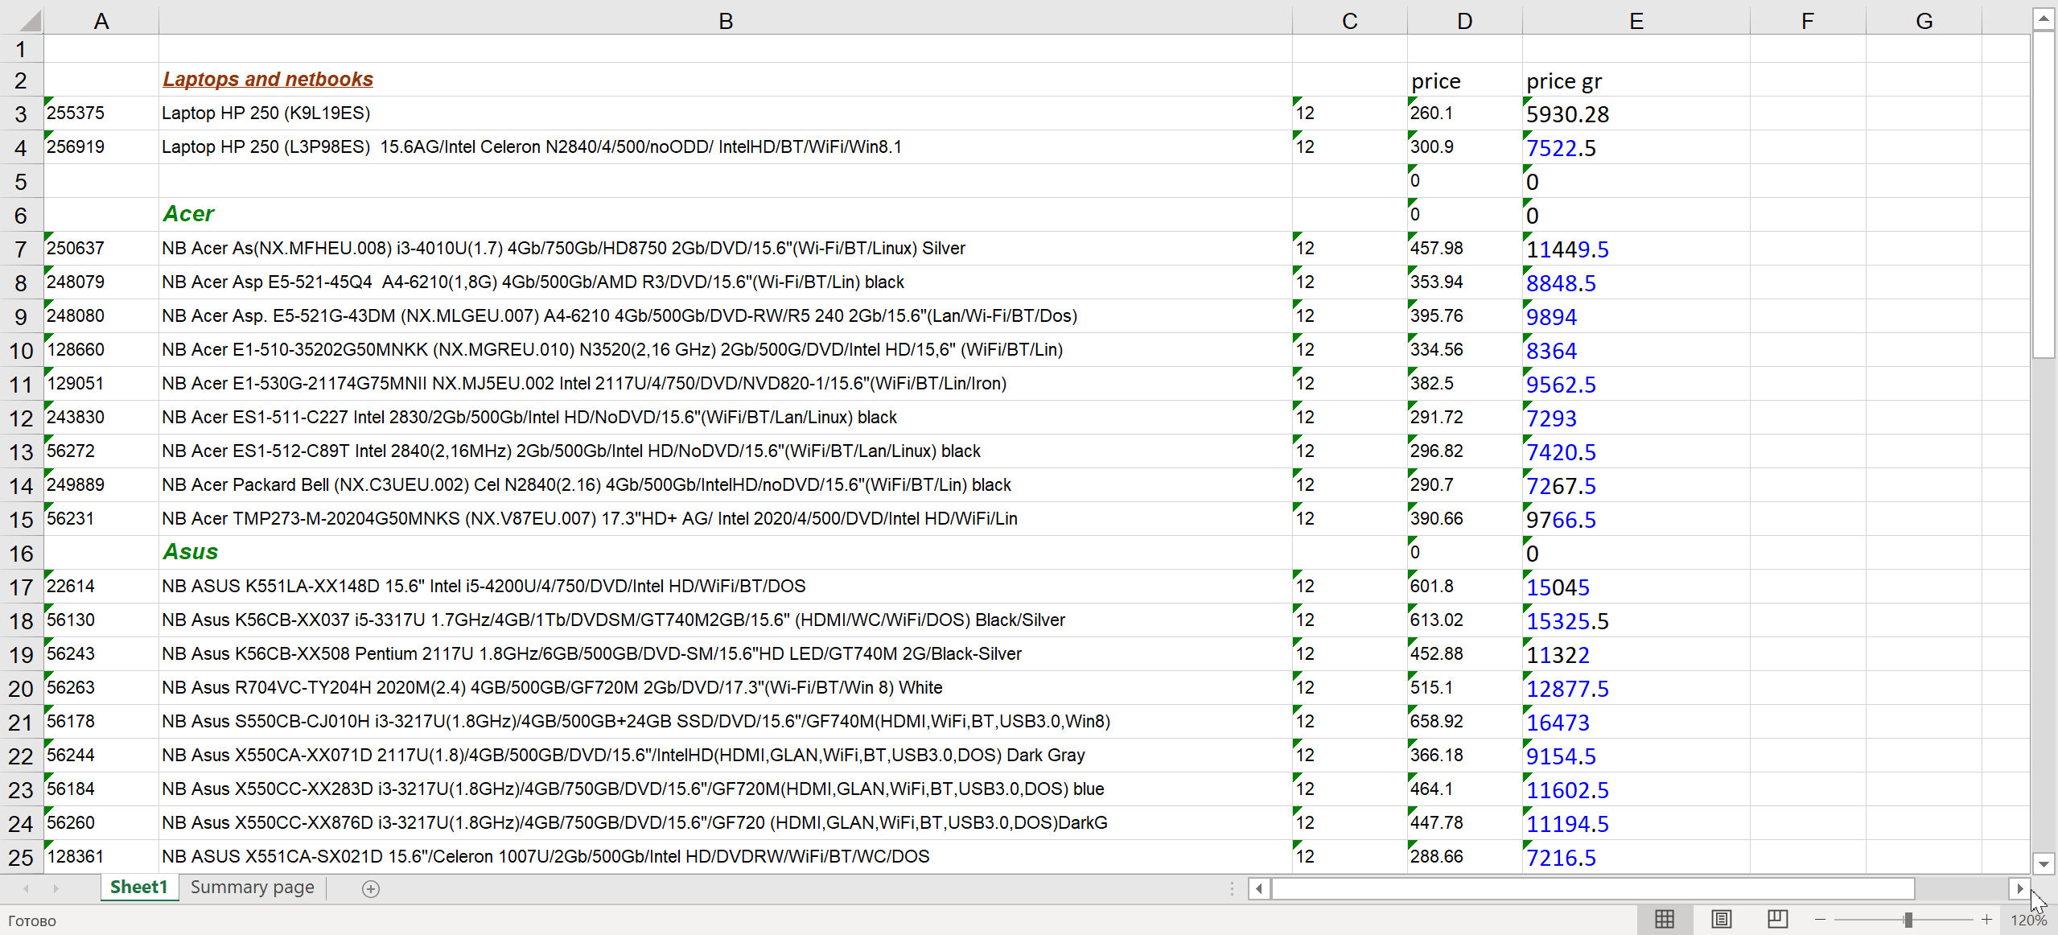This screenshot has height=935, width=2058.
Task: Select the Sheet1 tab
Action: pyautogui.click(x=138, y=887)
